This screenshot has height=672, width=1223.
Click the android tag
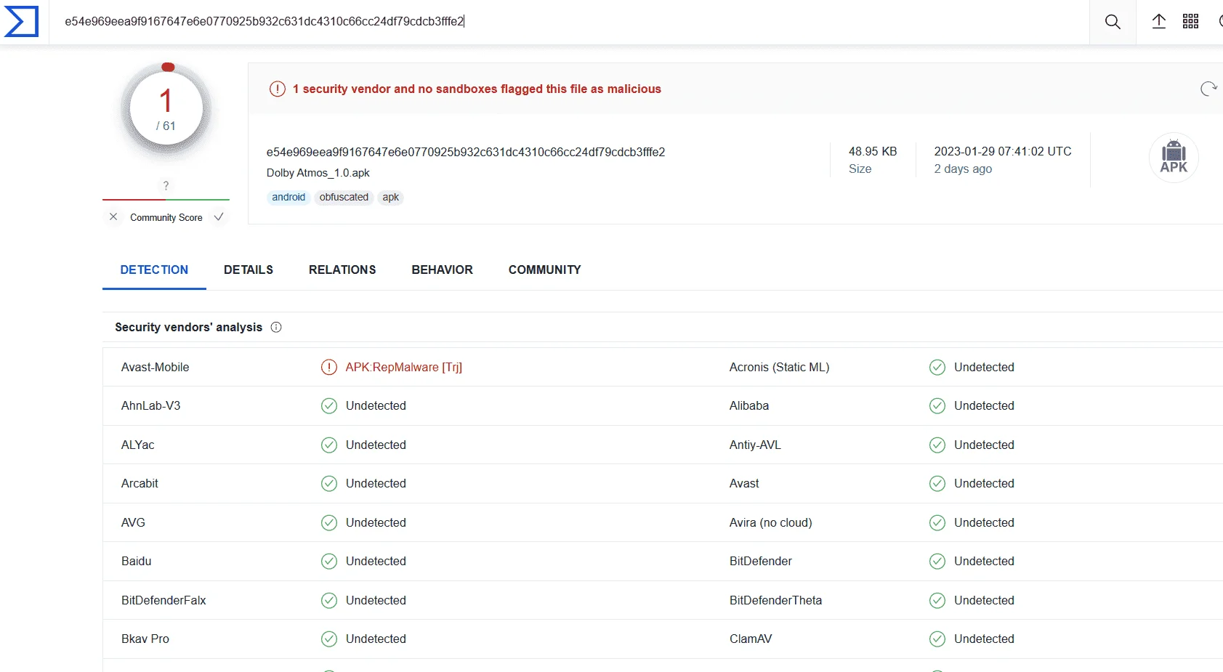click(288, 197)
